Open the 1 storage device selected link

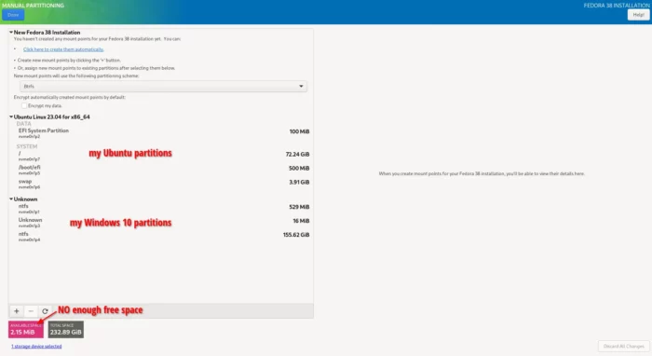tap(36, 346)
